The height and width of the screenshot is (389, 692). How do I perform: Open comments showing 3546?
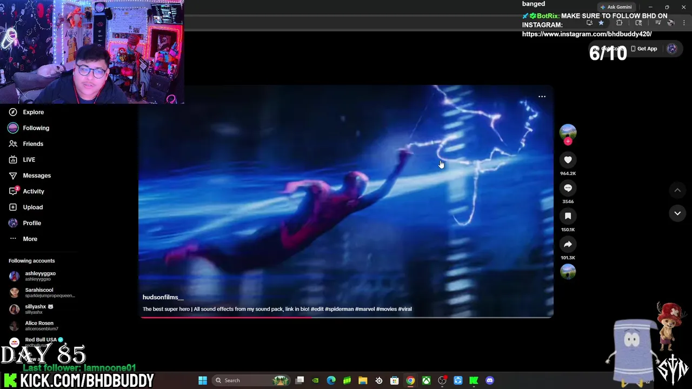568,188
